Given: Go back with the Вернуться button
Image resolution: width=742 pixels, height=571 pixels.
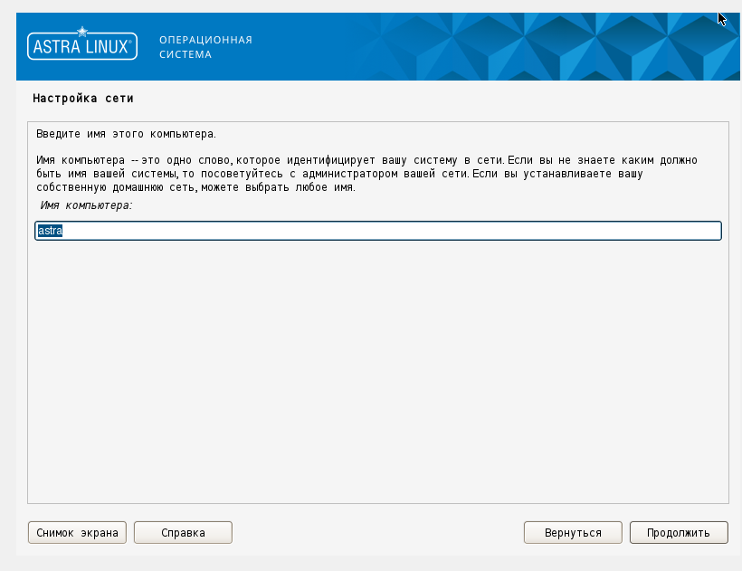Looking at the screenshot, I should point(573,533).
